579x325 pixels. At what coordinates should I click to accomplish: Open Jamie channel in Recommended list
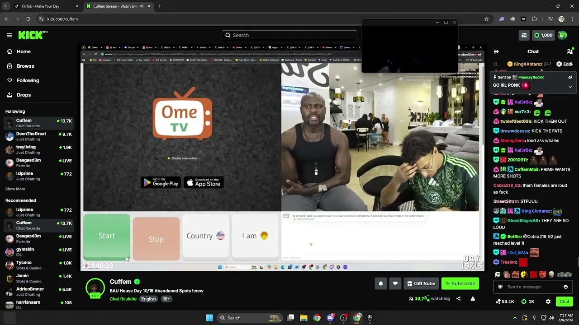tap(38, 278)
